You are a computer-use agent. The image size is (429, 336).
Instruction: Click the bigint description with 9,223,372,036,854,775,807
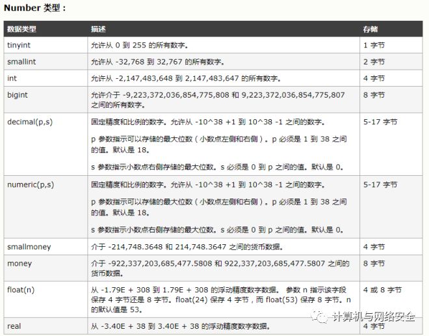coord(218,100)
